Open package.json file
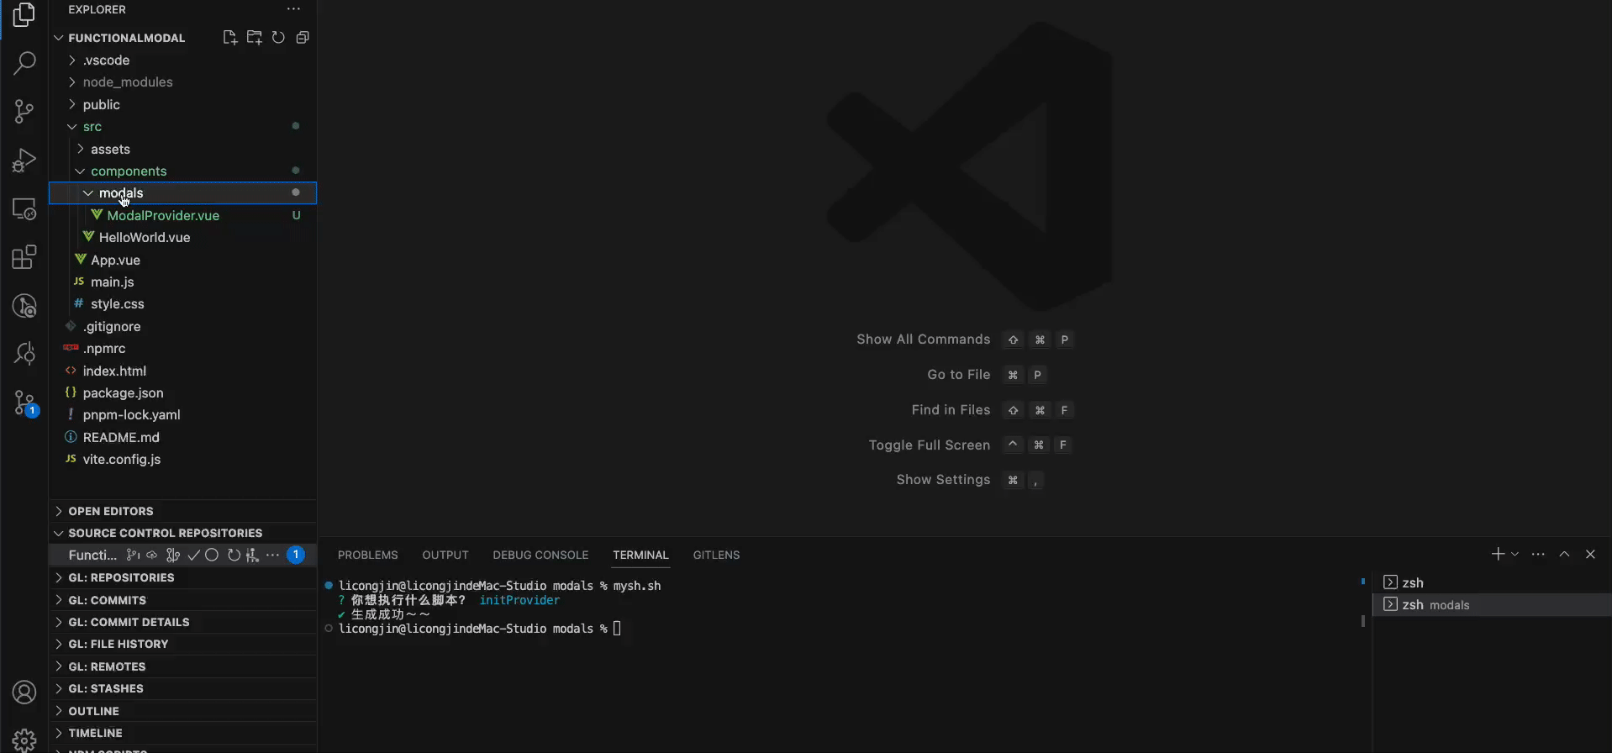The width and height of the screenshot is (1612, 753). [182, 393]
